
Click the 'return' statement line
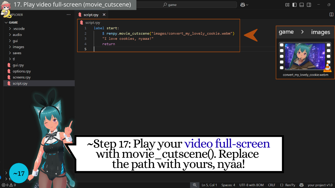[x=109, y=44]
